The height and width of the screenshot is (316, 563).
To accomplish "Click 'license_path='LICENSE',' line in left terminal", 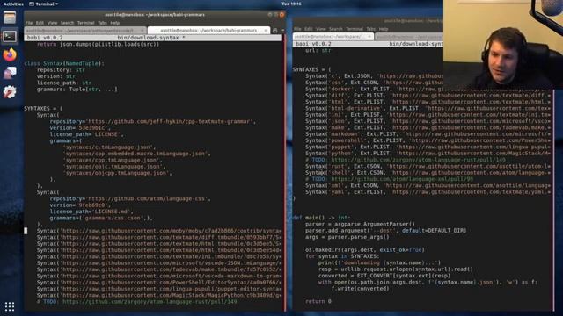I will 86,134.
